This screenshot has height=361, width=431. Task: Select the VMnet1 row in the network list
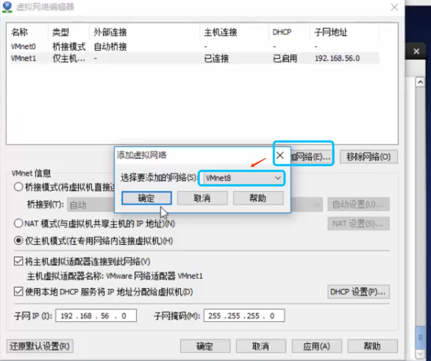(194, 58)
